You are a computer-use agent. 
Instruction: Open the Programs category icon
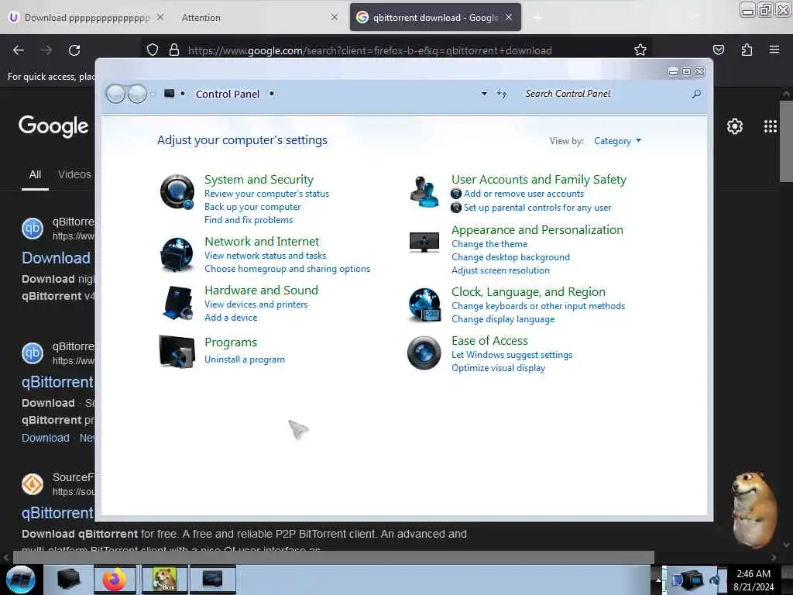[177, 351]
